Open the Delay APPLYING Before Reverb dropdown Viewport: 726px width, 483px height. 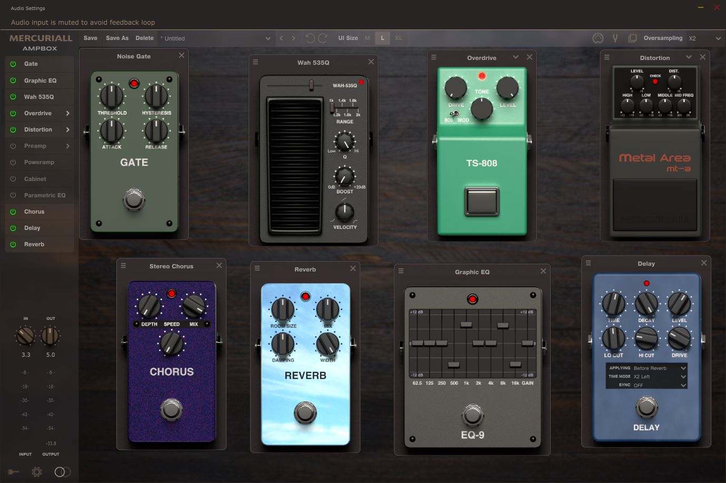pyautogui.click(x=660, y=368)
